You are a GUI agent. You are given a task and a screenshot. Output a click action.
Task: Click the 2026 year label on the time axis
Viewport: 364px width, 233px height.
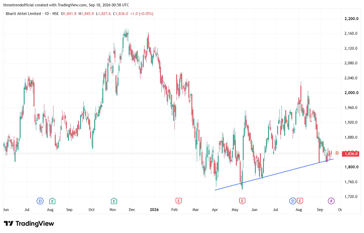(x=154, y=210)
